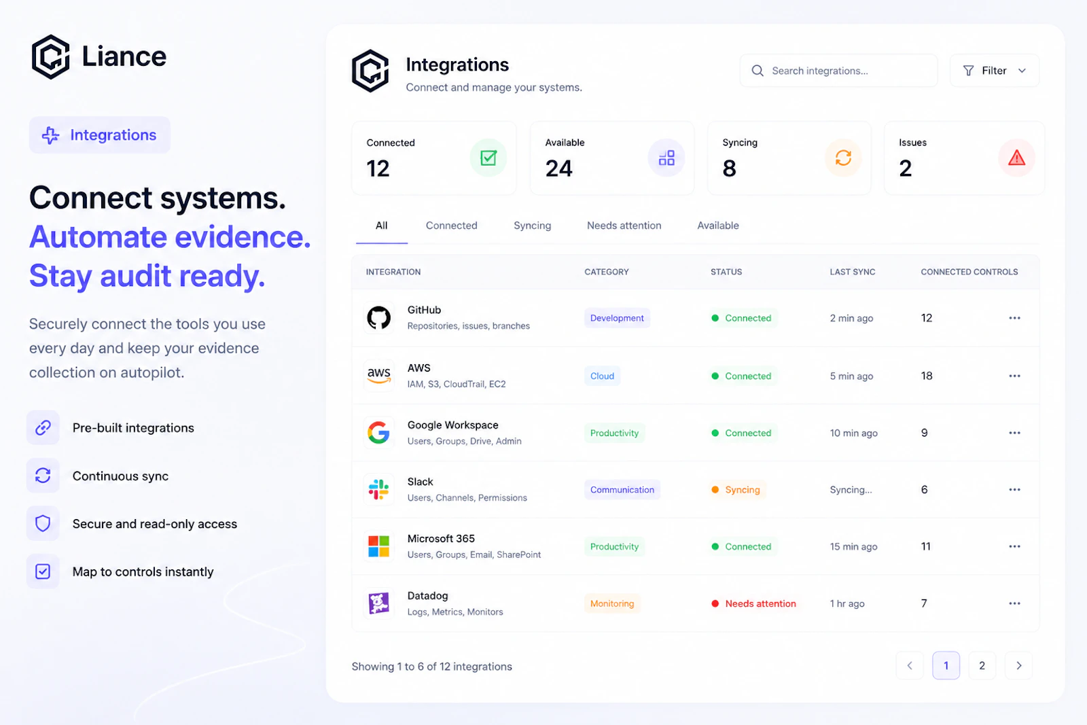Click the search magnifier icon
Viewport: 1087px width, 725px height.
click(x=758, y=71)
